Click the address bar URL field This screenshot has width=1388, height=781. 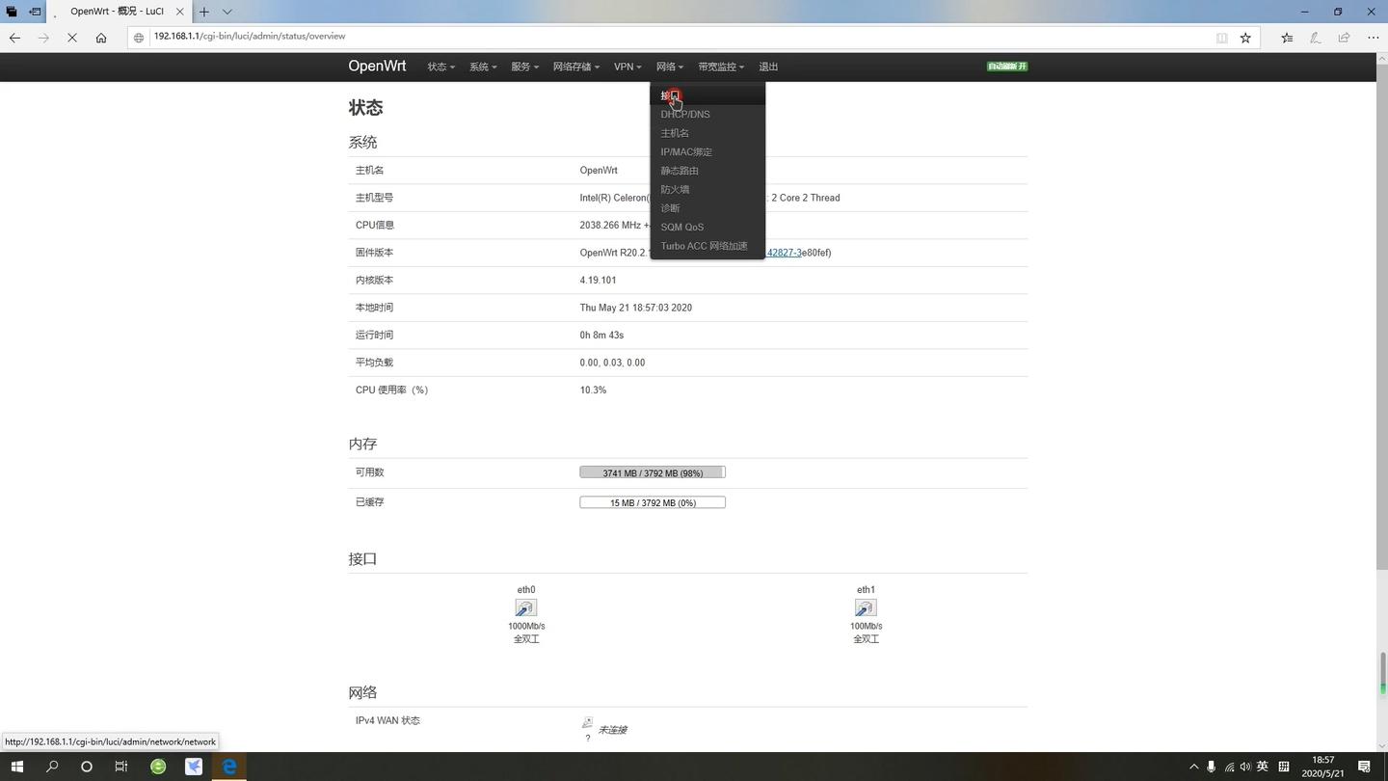675,37
